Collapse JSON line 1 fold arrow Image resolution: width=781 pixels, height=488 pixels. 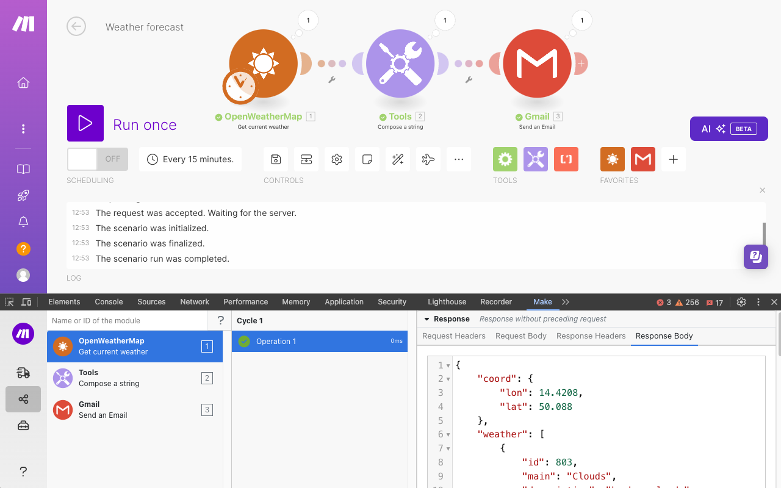448,365
